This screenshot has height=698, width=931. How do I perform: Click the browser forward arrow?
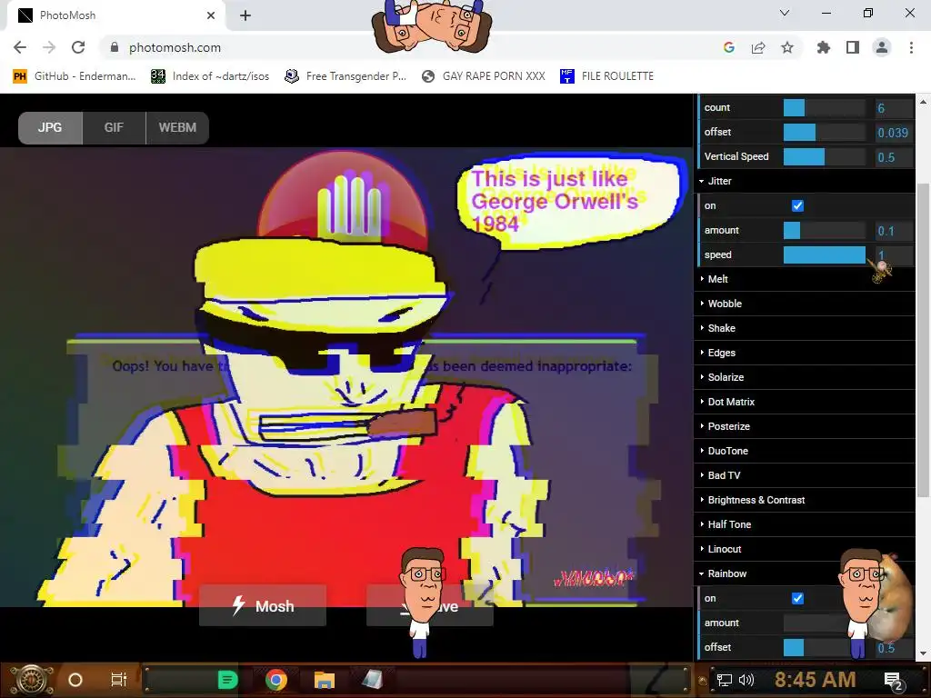pos(49,47)
